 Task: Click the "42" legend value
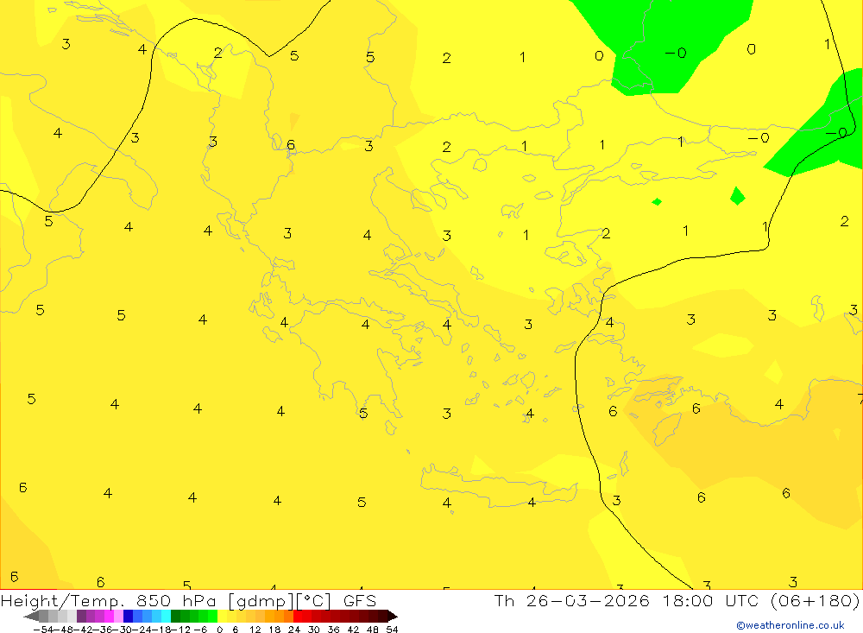click(353, 630)
